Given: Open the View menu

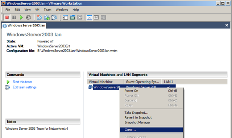Looking at the screenshot, I should click(x=28, y=10).
